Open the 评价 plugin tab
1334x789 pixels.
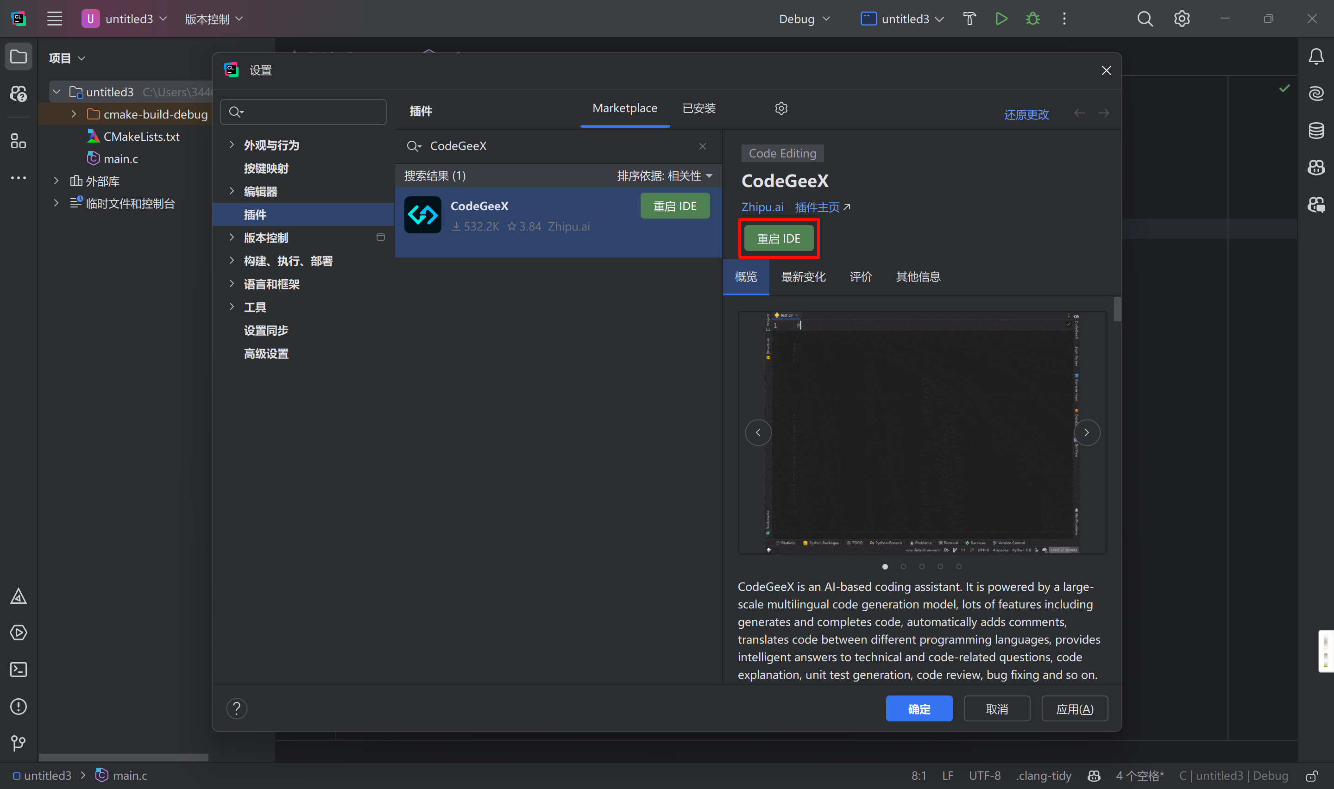tap(860, 276)
